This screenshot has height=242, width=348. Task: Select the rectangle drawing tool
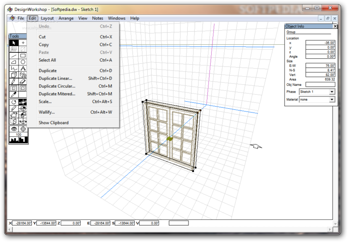tap(23, 56)
